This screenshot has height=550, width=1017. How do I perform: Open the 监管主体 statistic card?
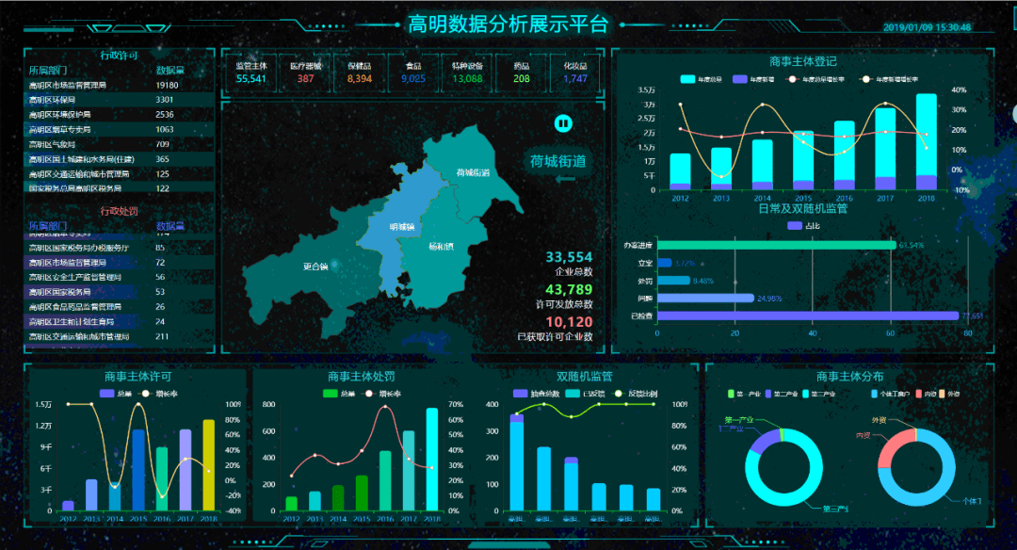(251, 73)
